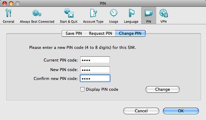Open the Account Type document icon
Viewport: 206px width, 120px height.
click(93, 13)
